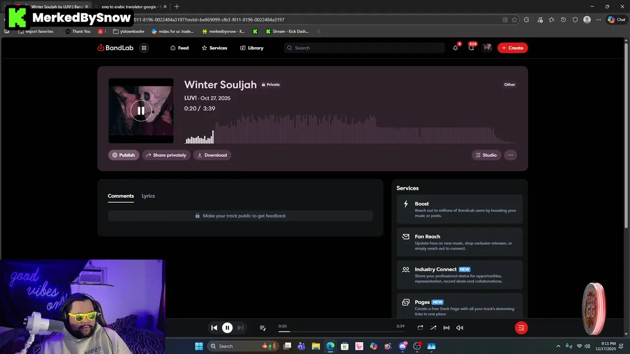Open Microsoft Edge in the taskbar

tap(330, 346)
